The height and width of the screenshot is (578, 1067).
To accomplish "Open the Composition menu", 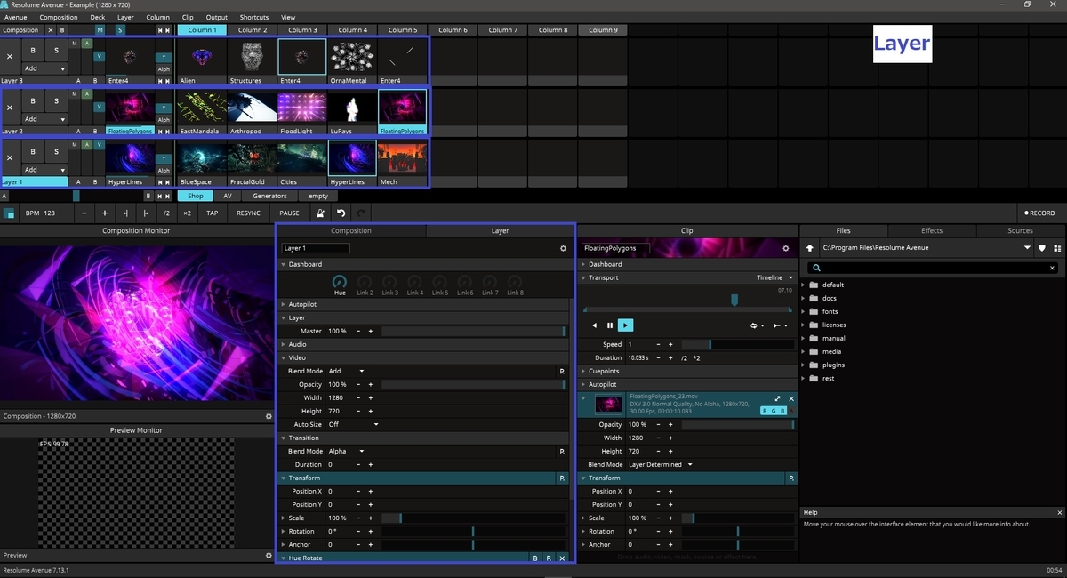I will 59,17.
